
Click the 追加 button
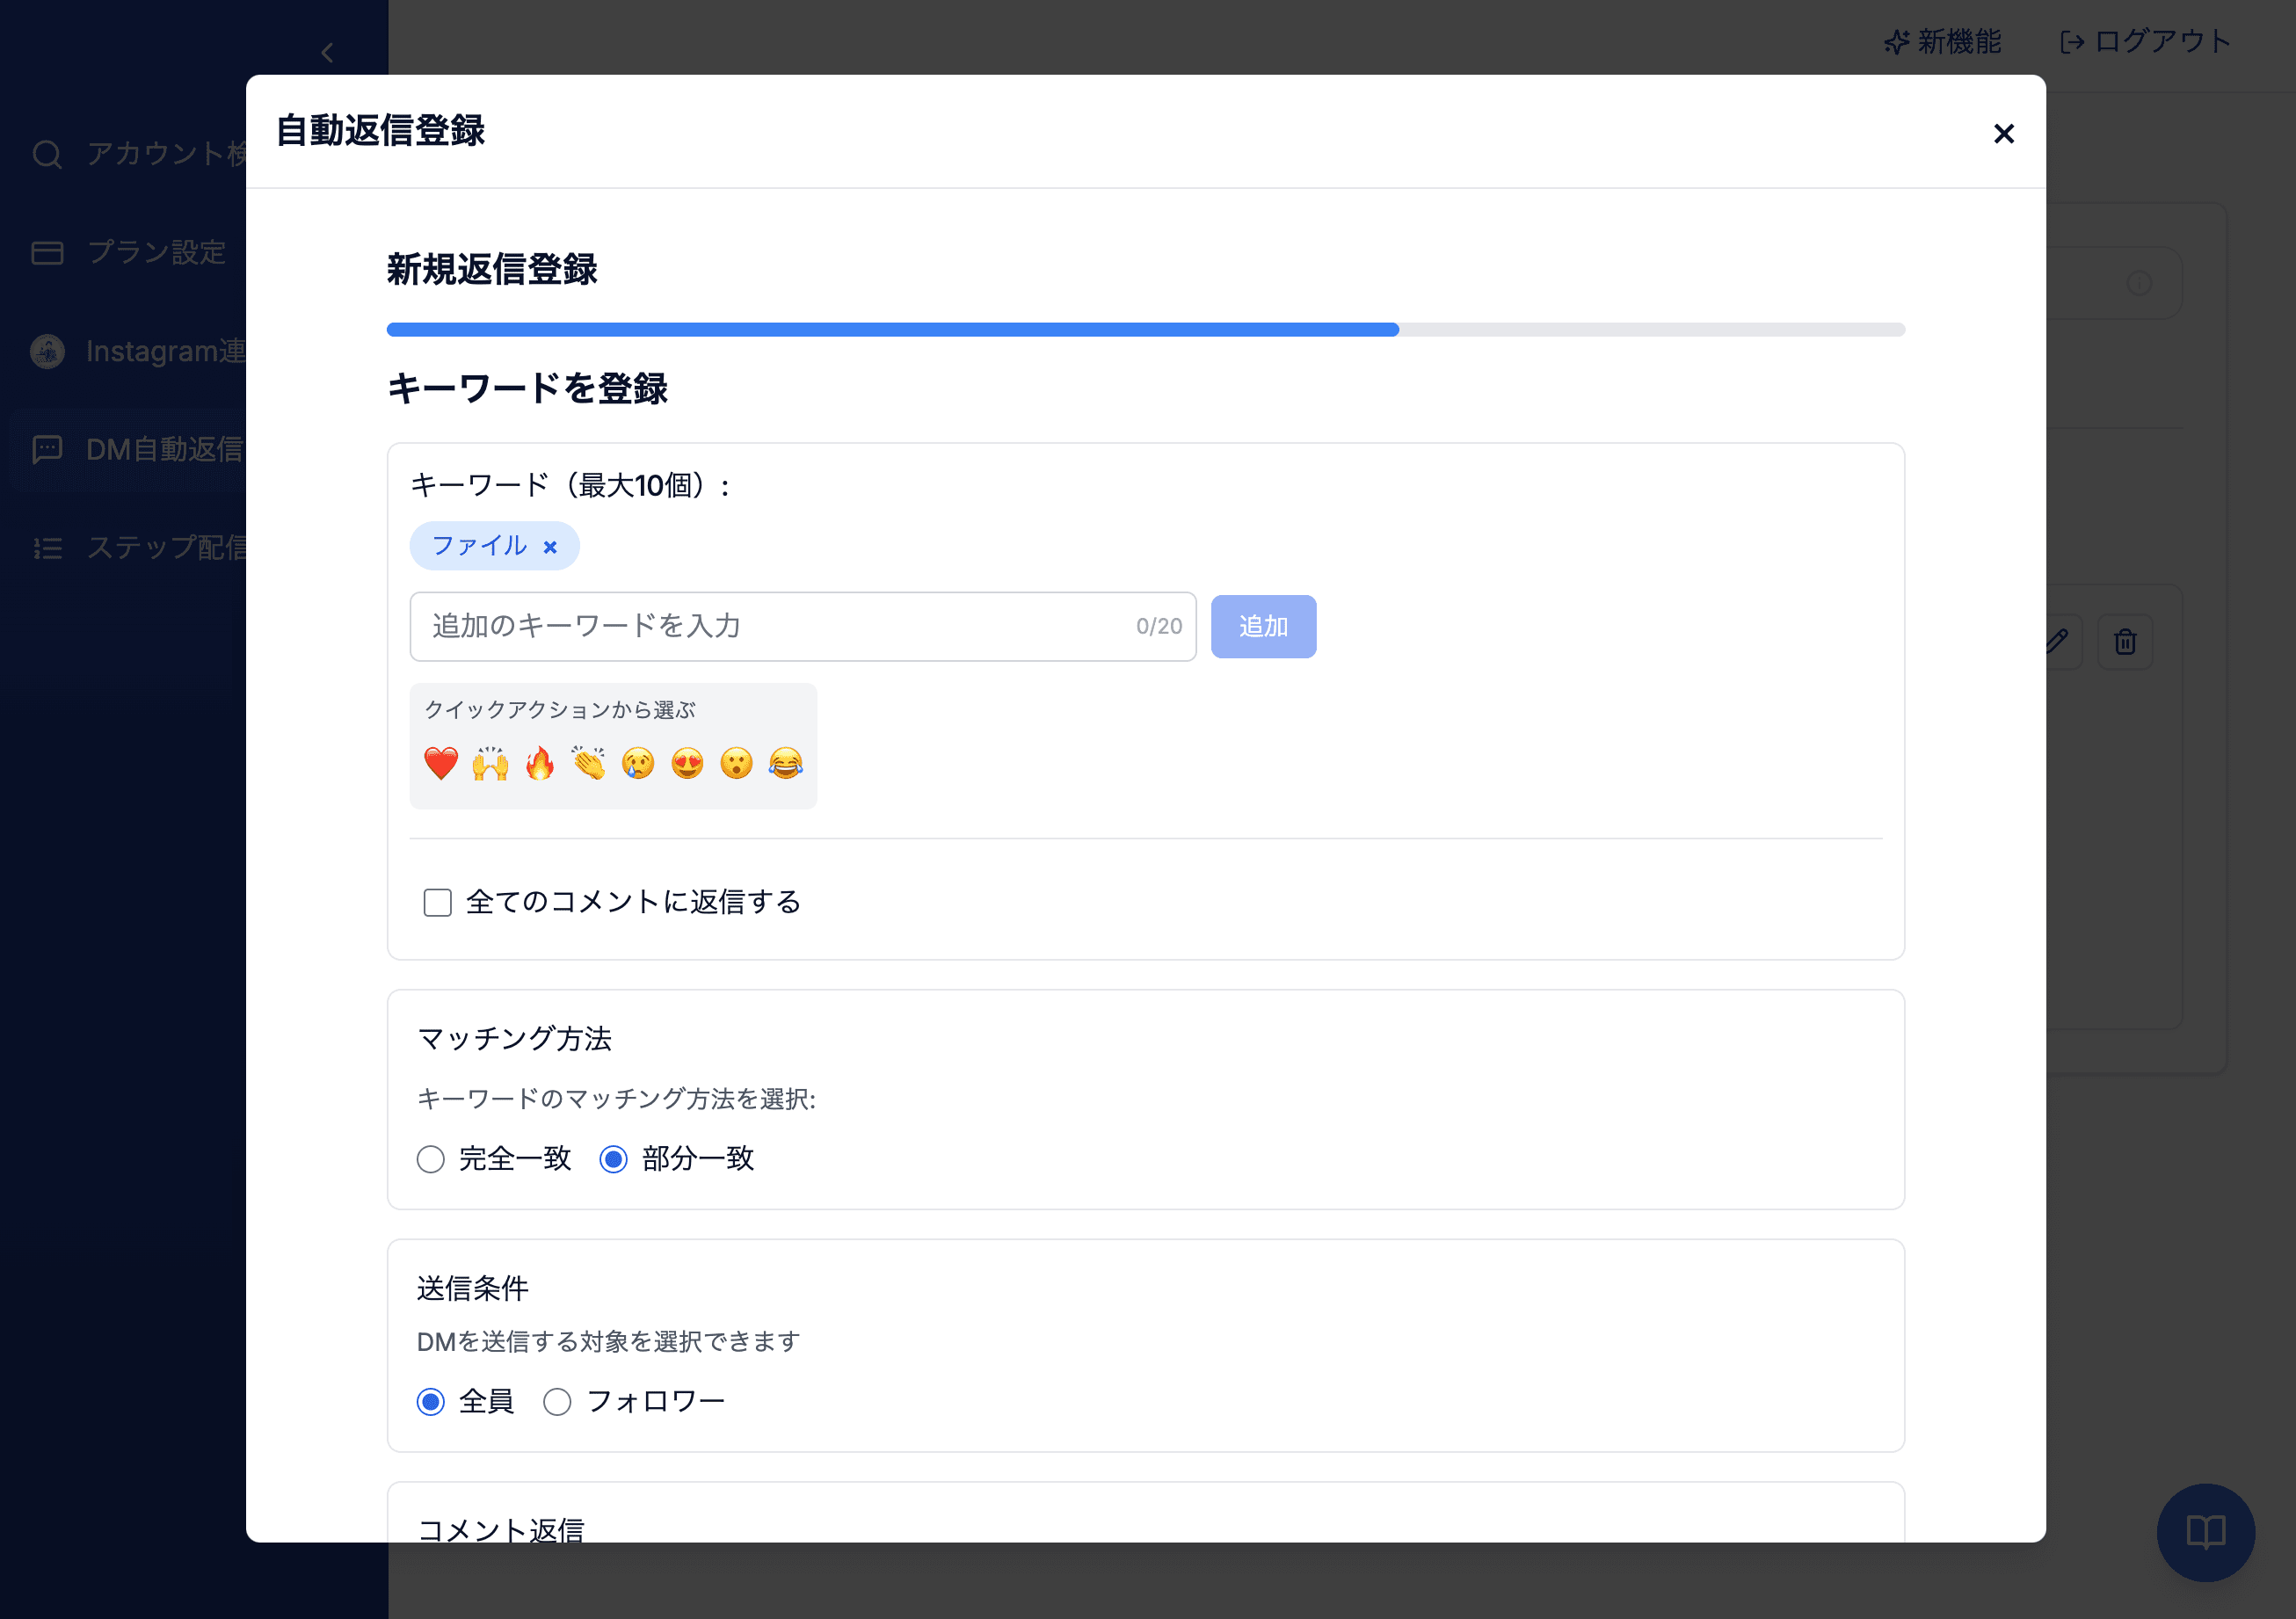tap(1263, 626)
